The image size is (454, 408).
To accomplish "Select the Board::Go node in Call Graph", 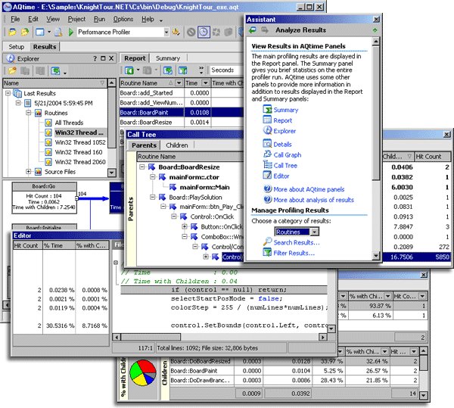I will point(45,198).
